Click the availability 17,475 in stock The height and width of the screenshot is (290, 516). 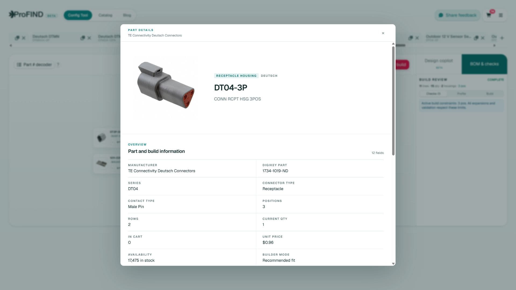141,260
